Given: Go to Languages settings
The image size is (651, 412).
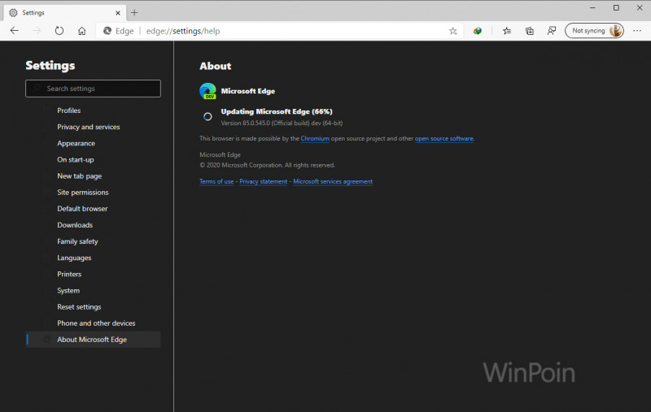Looking at the screenshot, I should pyautogui.click(x=74, y=258).
